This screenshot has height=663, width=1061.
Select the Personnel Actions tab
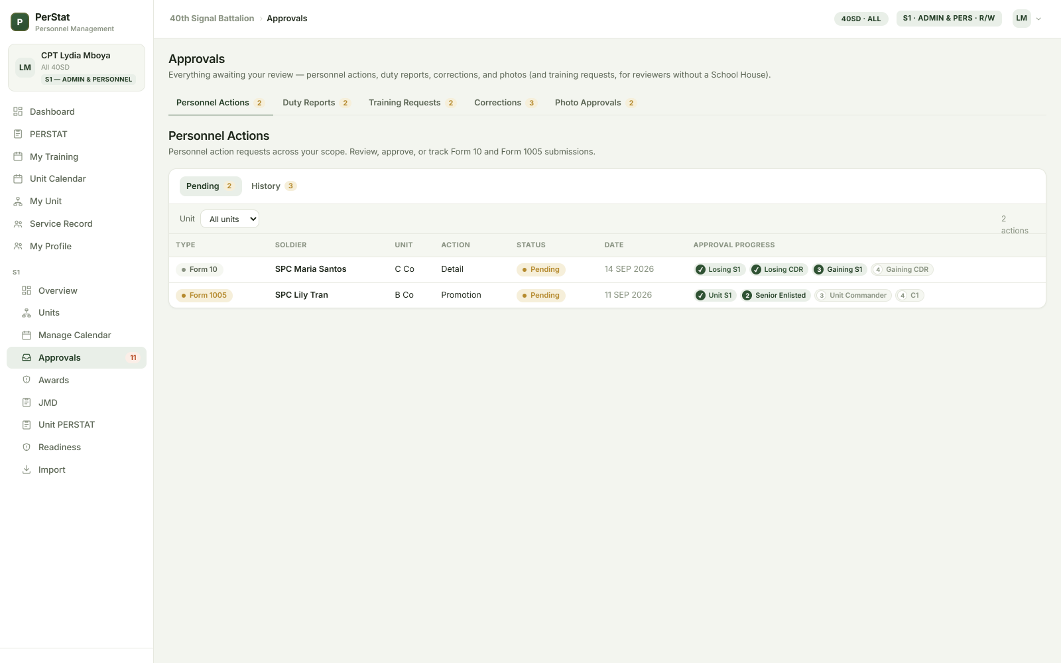(x=220, y=103)
